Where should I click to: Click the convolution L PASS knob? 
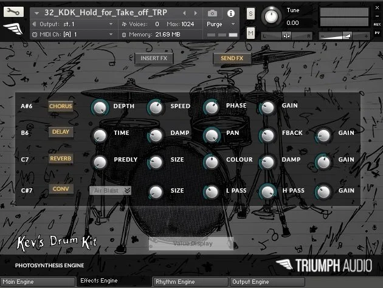click(212, 192)
